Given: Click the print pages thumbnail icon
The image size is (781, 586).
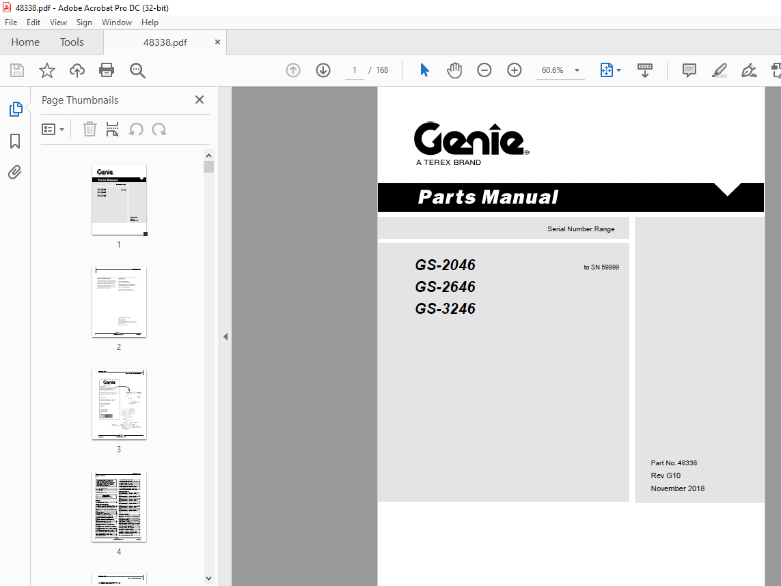Looking at the screenshot, I should tap(113, 130).
